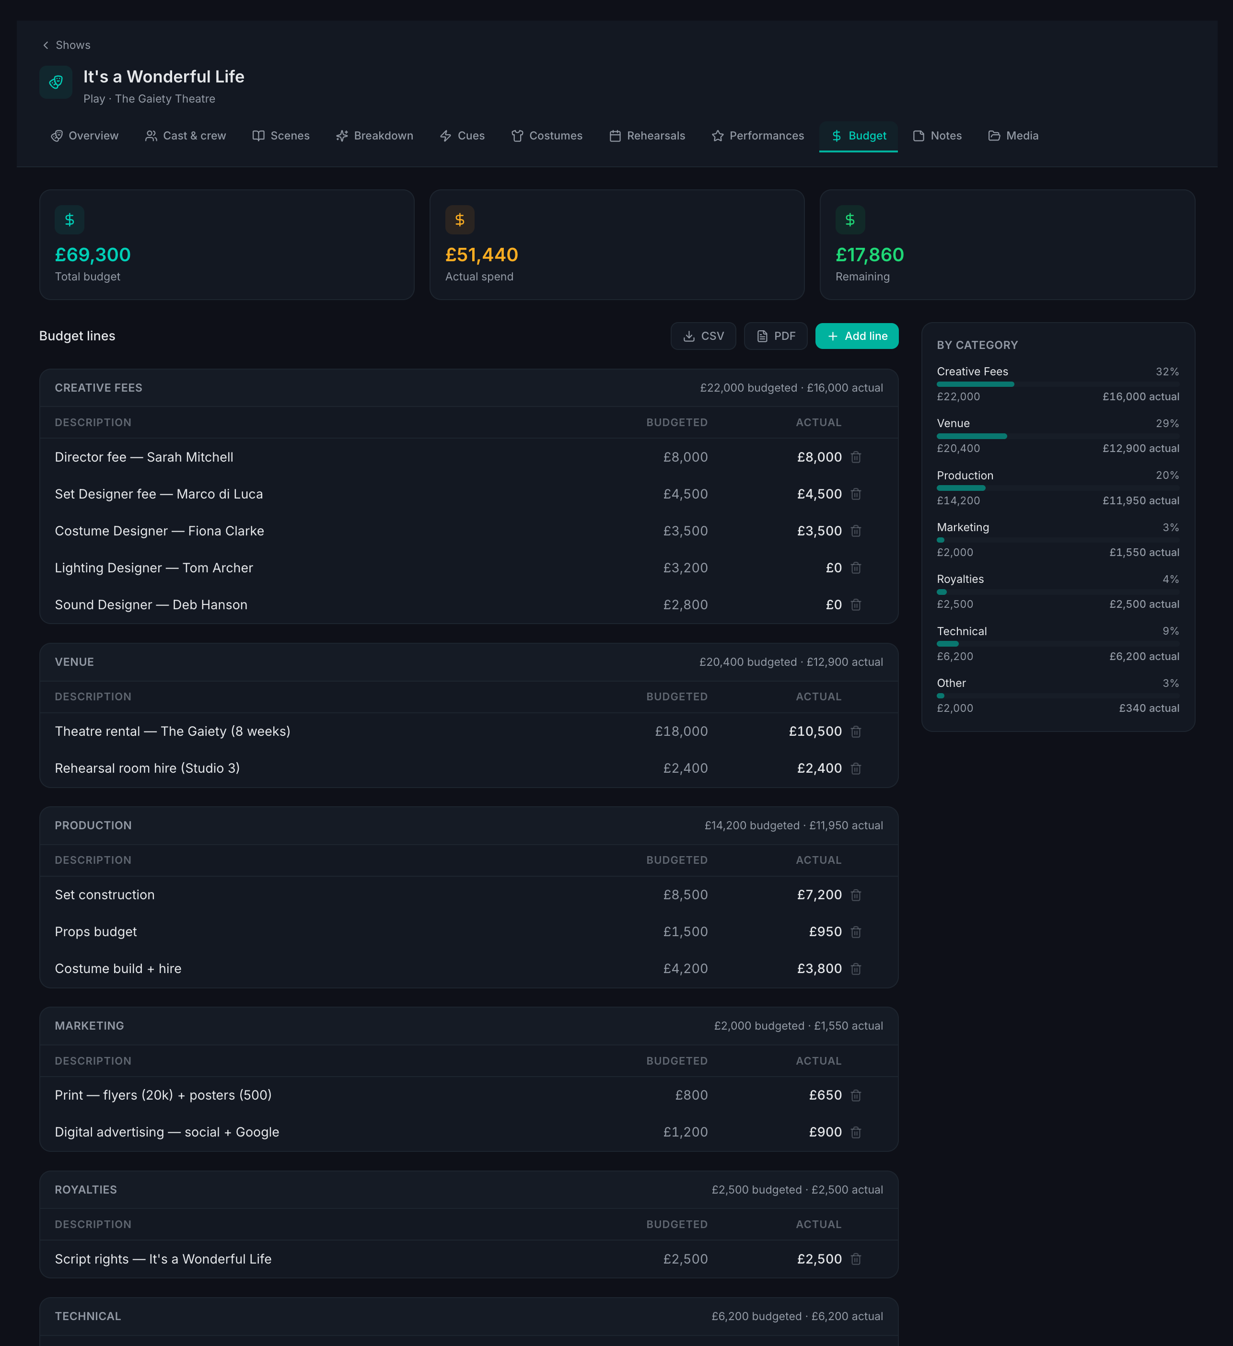Screen dimensions: 1233x1346
Task: Click the Production category progress bar
Action: 1058,488
